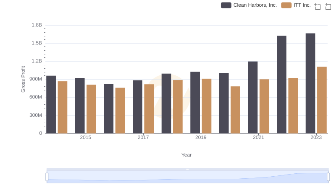Click the 2017 x-axis label
This screenshot has height=193, width=336.
pos(143,137)
